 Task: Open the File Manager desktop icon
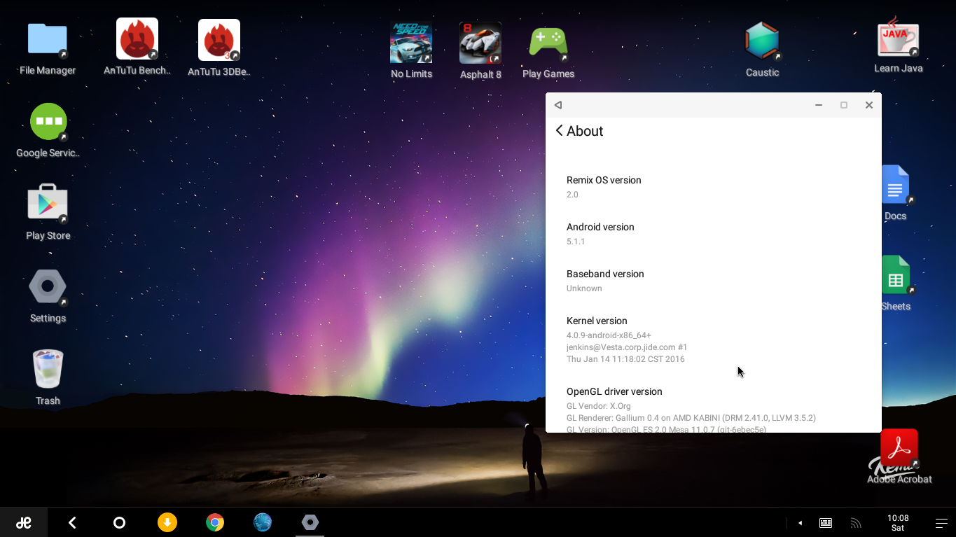[48, 41]
